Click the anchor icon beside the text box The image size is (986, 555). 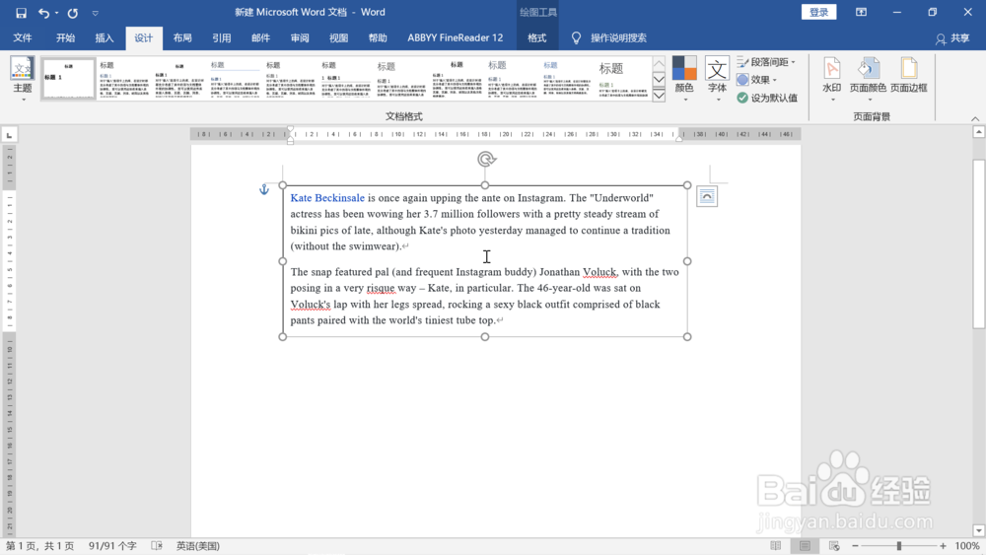tap(264, 189)
